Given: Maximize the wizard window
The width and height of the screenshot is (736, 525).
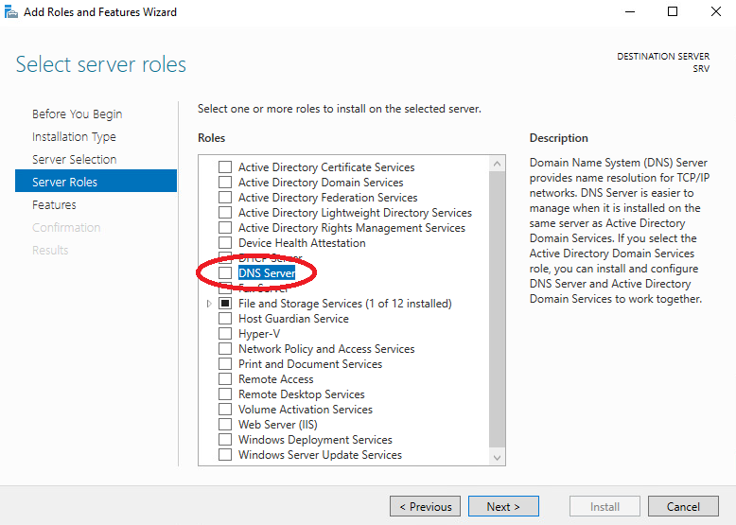Looking at the screenshot, I should [673, 11].
